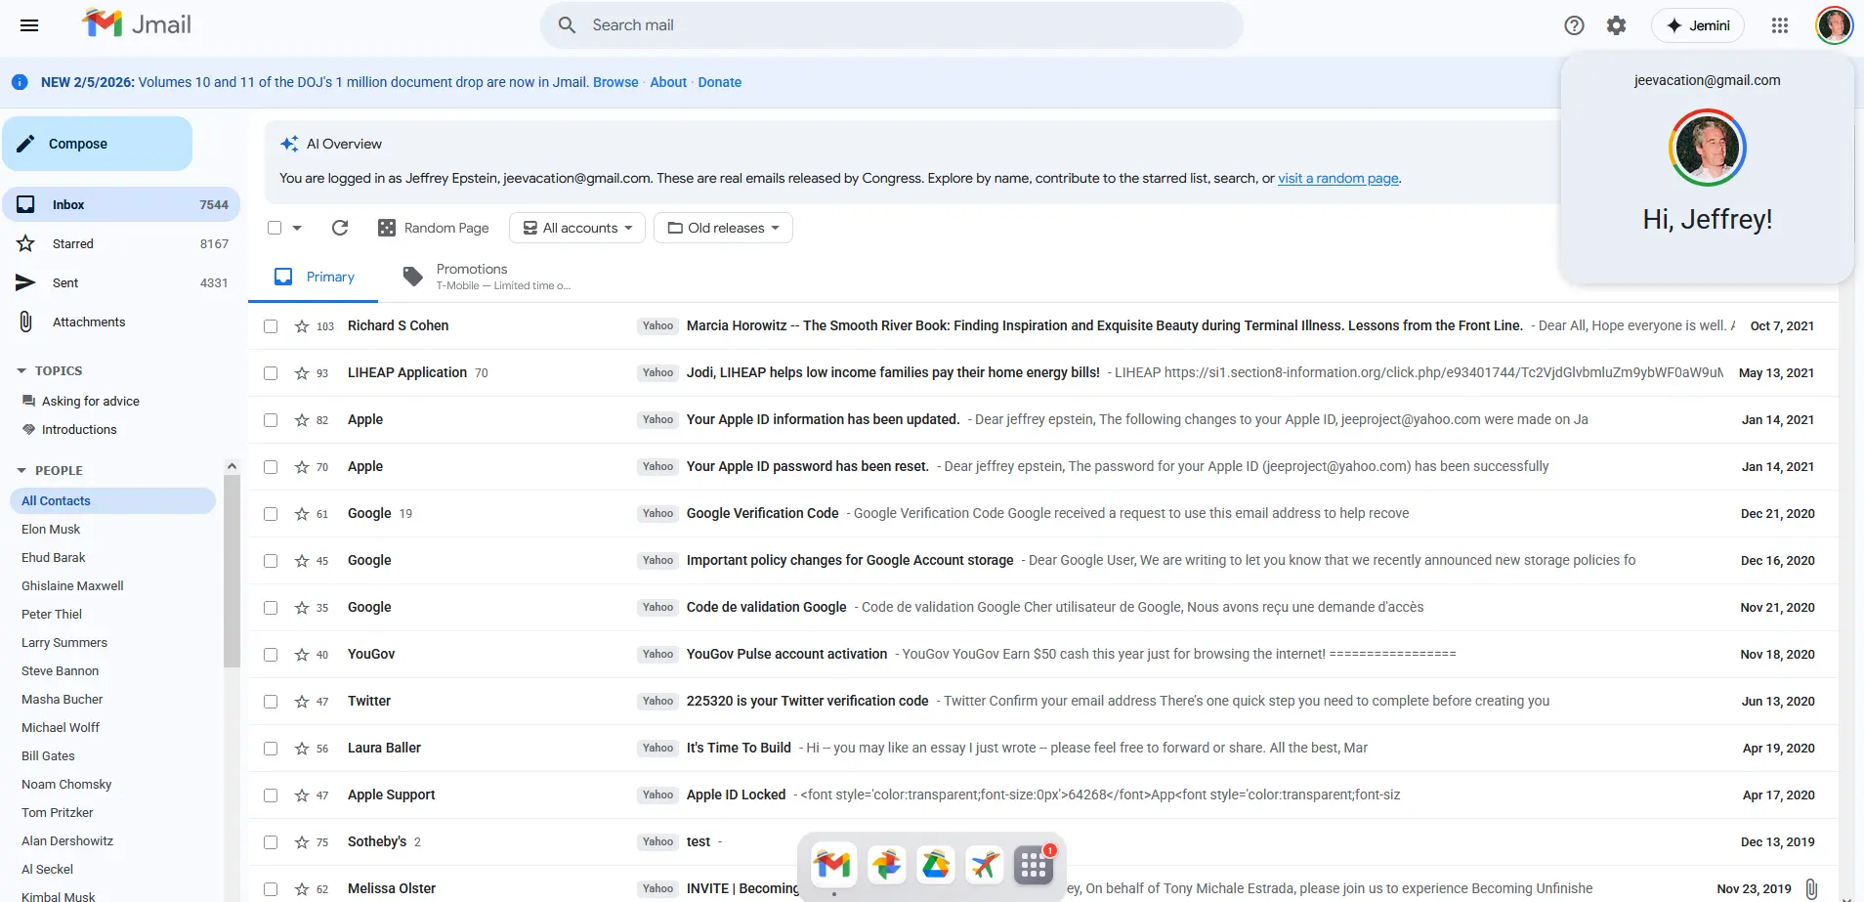Open the Sent folder
This screenshot has width=1864, height=902.
tap(121, 282)
